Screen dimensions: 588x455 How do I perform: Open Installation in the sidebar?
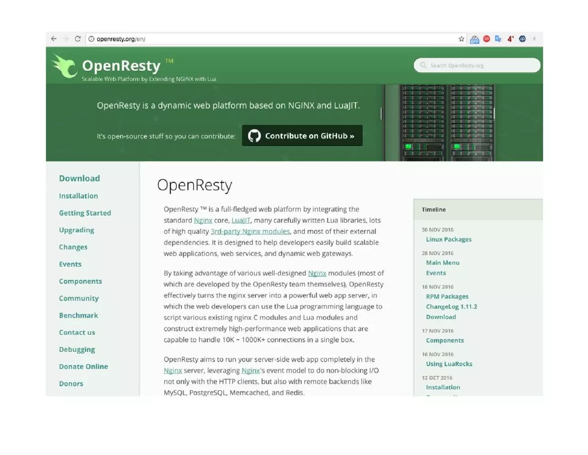click(79, 196)
